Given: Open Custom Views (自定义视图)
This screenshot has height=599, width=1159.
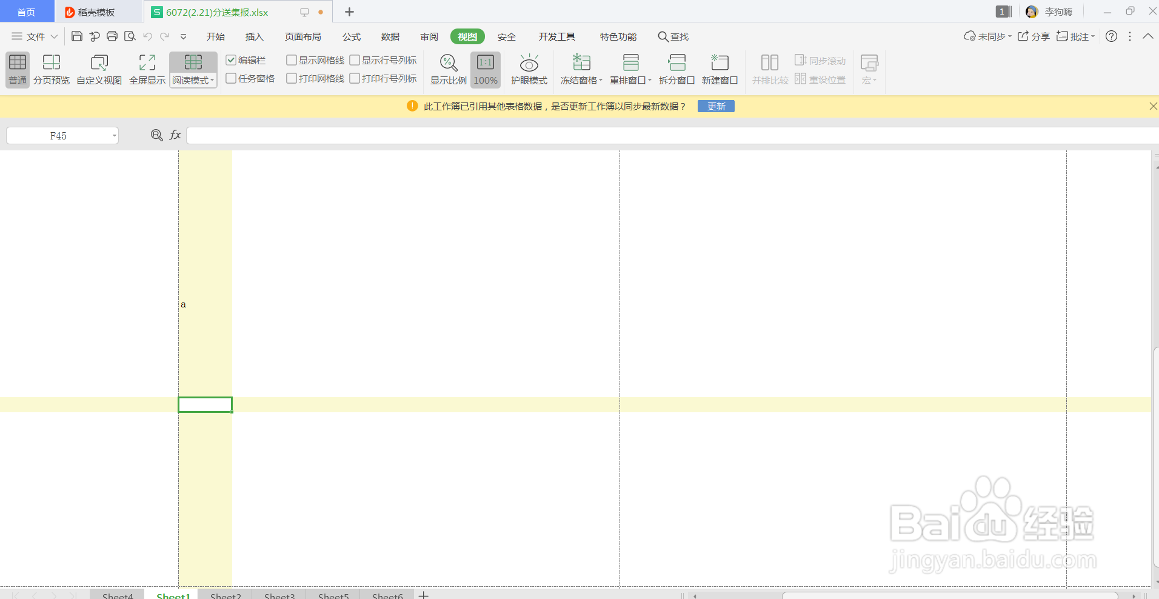Looking at the screenshot, I should [x=99, y=69].
